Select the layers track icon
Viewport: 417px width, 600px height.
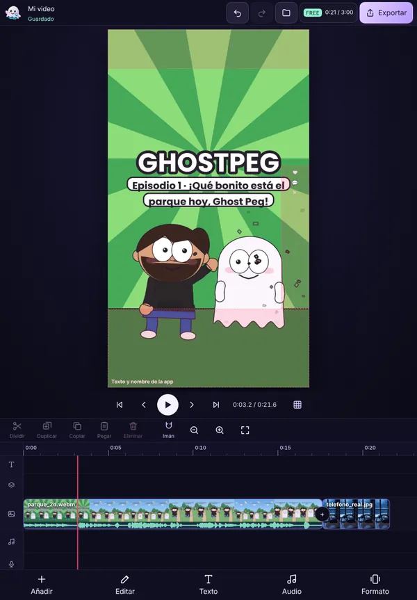tap(12, 485)
